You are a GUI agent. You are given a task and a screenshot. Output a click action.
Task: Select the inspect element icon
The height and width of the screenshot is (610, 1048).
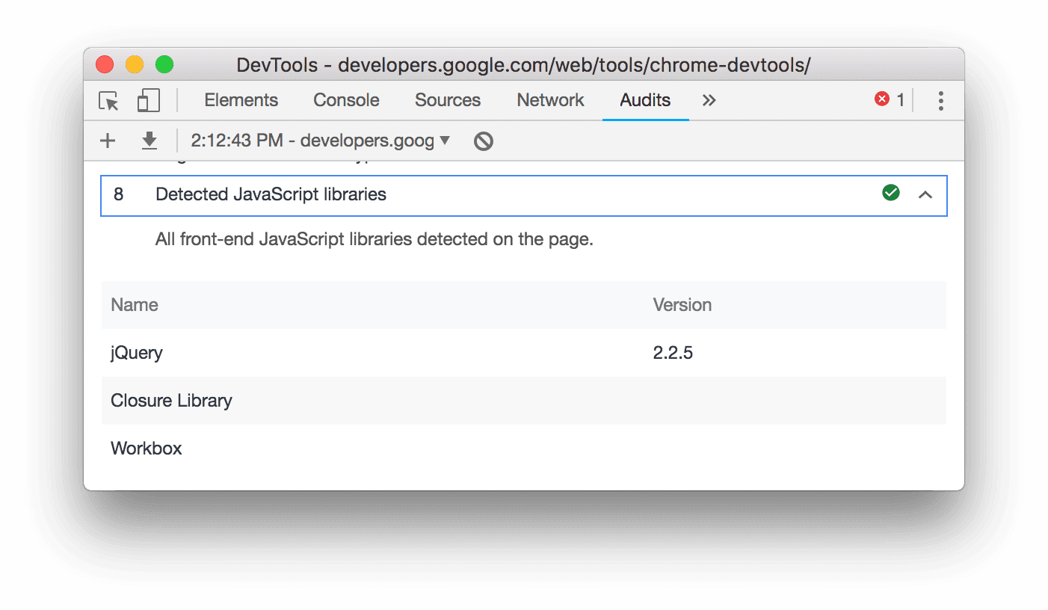pyautogui.click(x=108, y=99)
